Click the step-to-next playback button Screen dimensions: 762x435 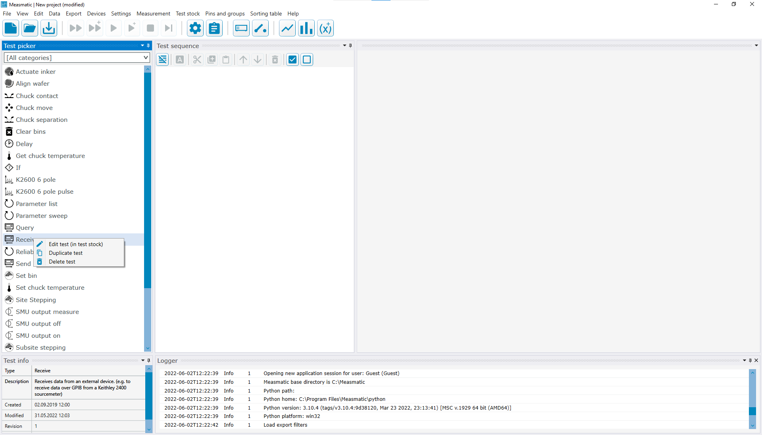tap(169, 28)
